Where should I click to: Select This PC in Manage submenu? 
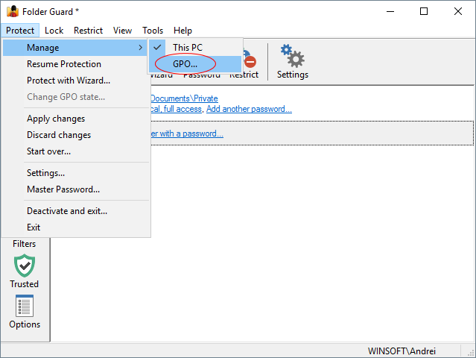196,48
